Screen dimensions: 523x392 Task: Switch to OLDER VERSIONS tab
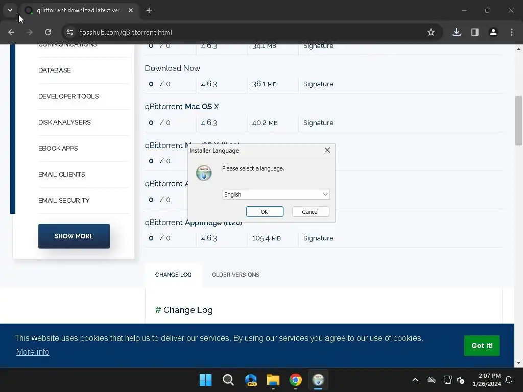[x=235, y=275]
